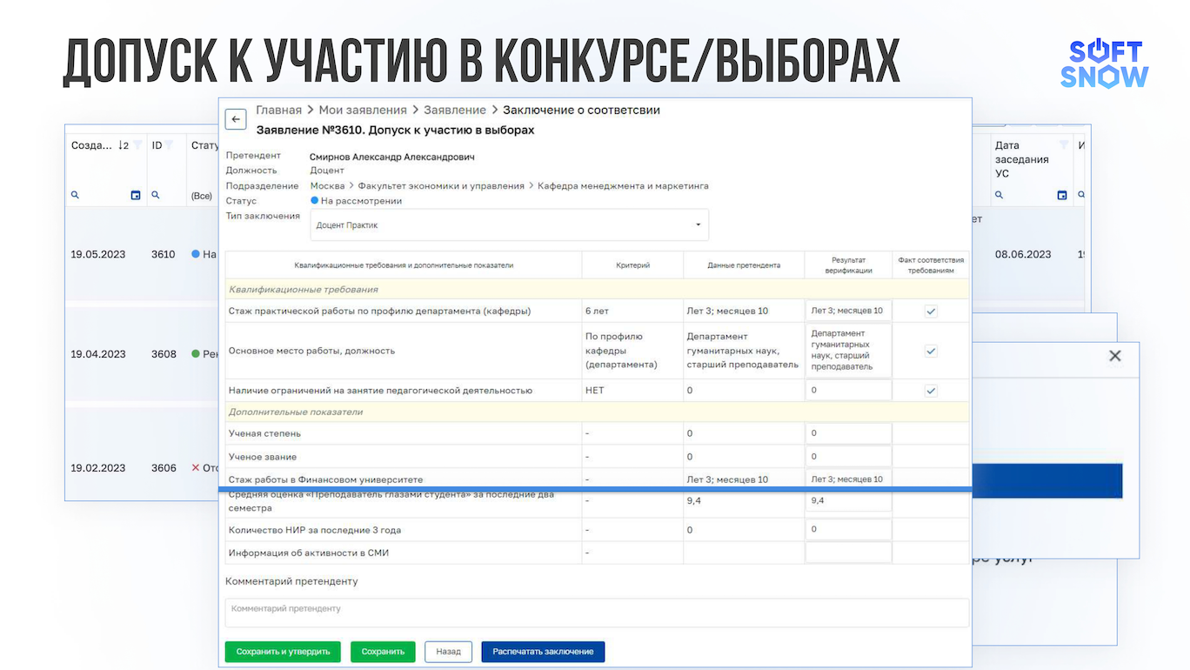Click the verification field for Количество НИР row
The image size is (1190, 670).
pos(848,530)
